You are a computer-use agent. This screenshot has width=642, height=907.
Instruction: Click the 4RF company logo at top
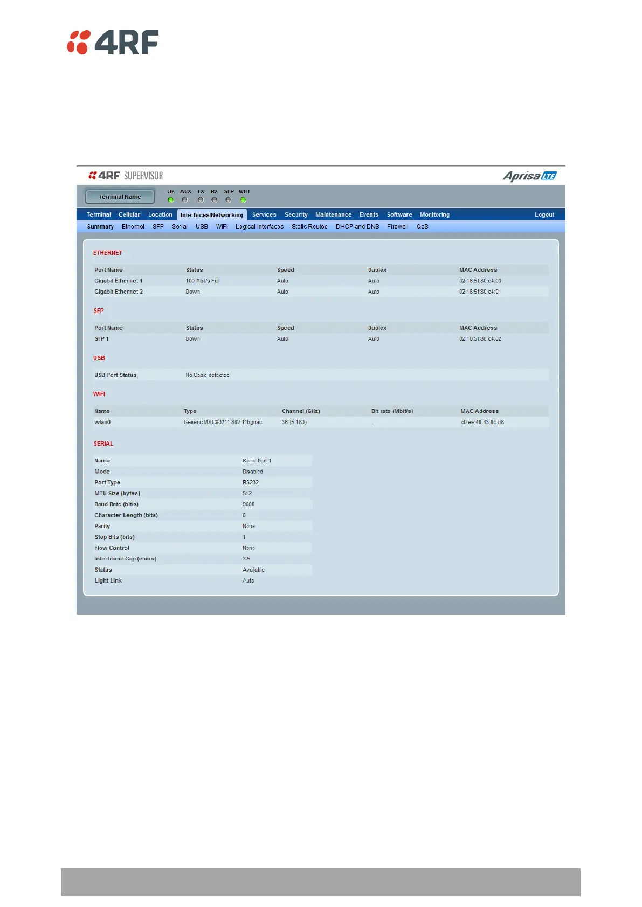113,43
